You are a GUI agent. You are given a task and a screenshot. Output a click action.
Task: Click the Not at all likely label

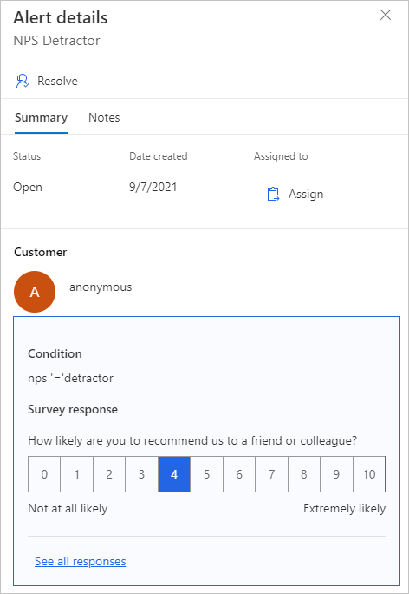coord(68,508)
